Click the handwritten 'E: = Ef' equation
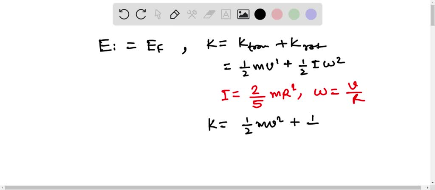This screenshot has width=435, height=190. (x=132, y=46)
